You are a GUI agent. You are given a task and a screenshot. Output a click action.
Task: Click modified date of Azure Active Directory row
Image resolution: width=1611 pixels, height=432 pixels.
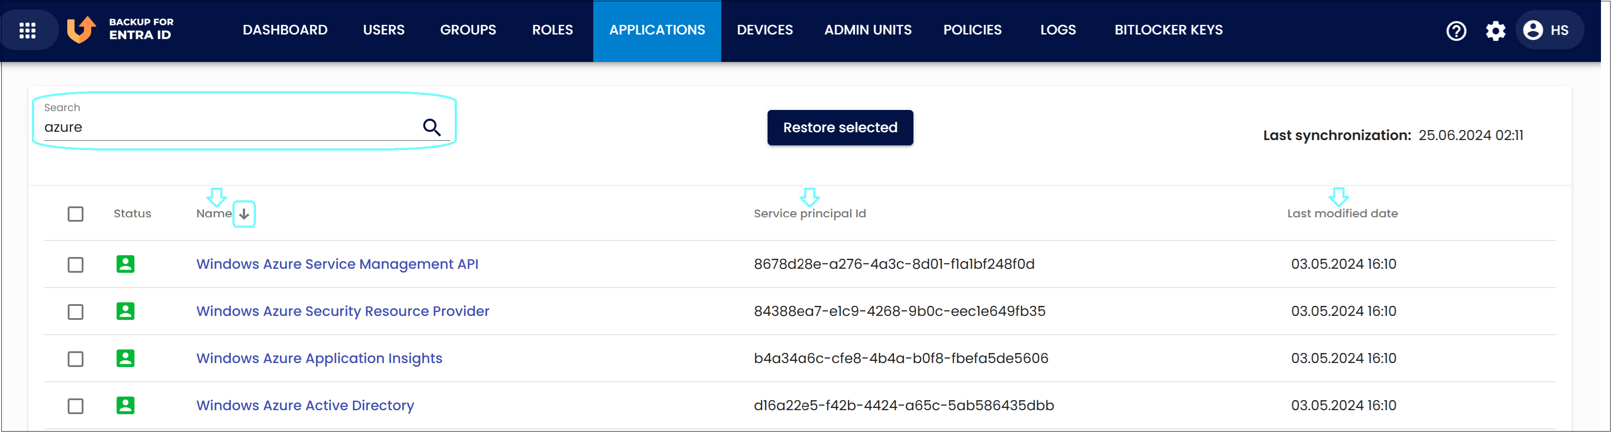coord(1343,405)
